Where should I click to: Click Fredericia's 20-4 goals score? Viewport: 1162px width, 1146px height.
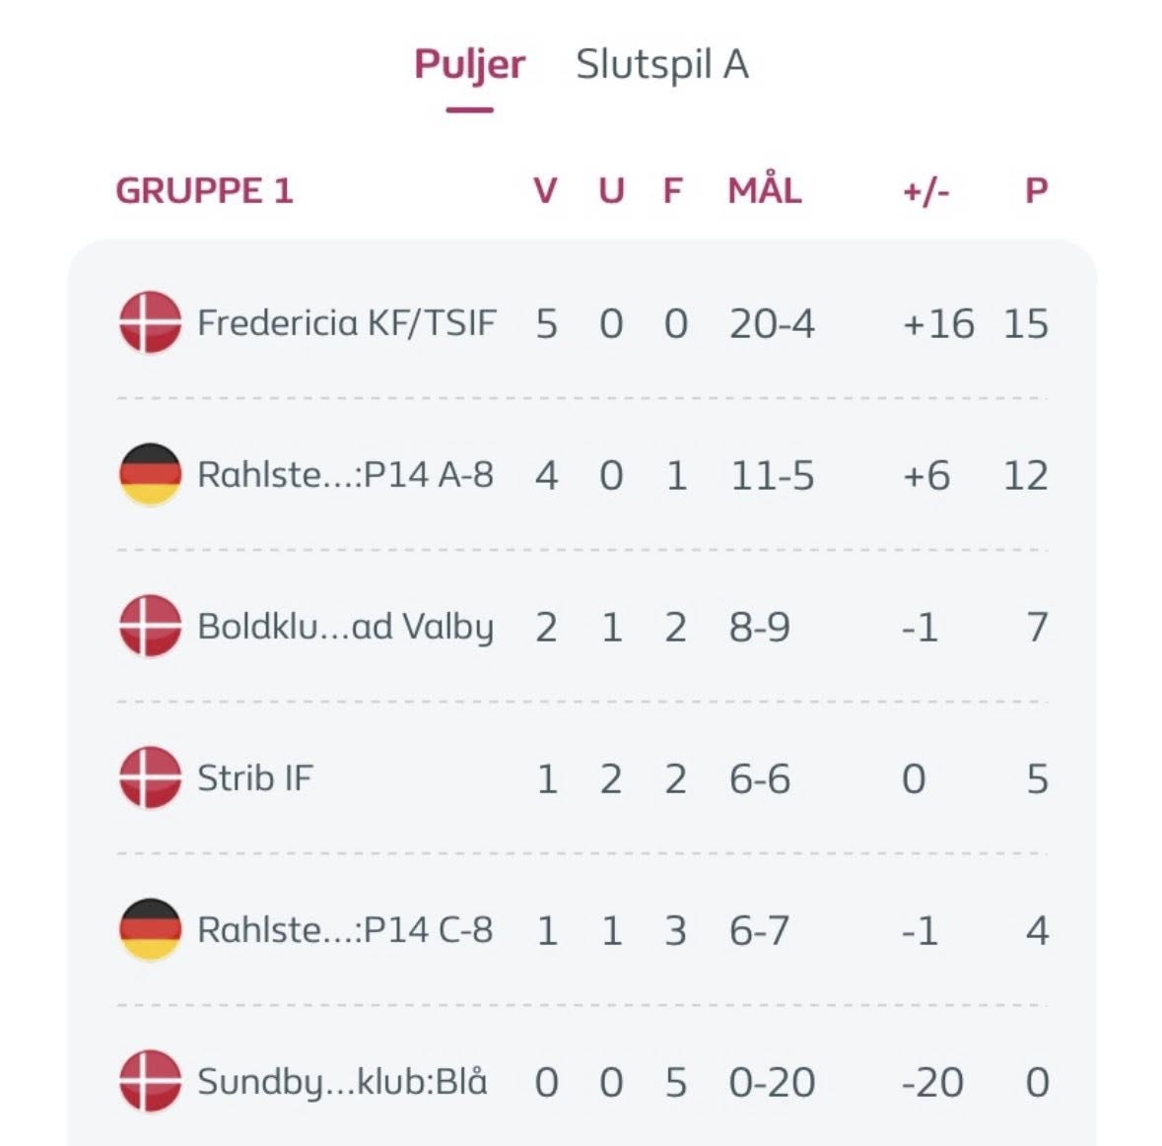click(x=772, y=324)
